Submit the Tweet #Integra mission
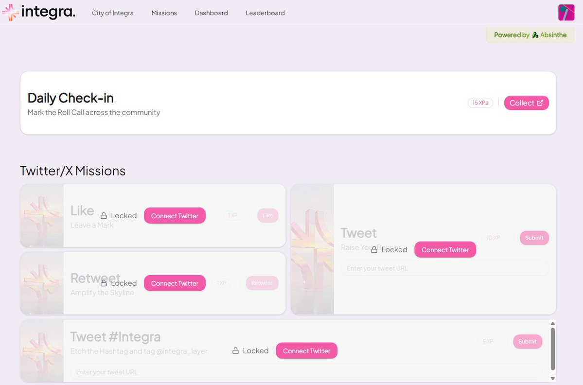Image resolution: width=583 pixels, height=385 pixels. [x=528, y=342]
